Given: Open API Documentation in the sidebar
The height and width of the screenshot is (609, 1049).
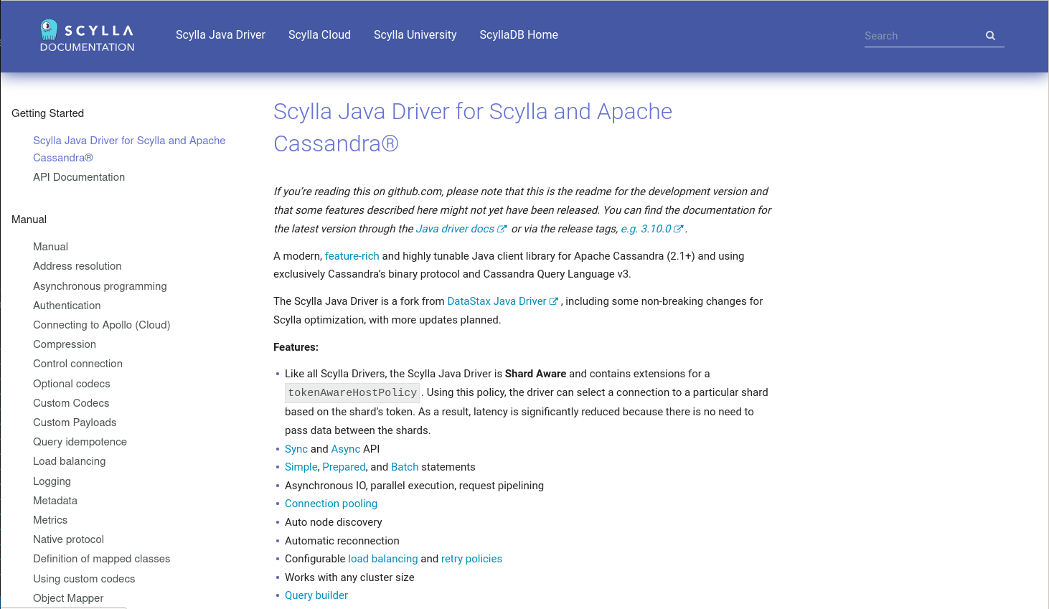Looking at the screenshot, I should (x=79, y=177).
